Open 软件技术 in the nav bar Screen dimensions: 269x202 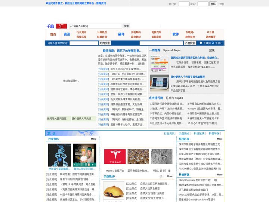click(x=190, y=37)
